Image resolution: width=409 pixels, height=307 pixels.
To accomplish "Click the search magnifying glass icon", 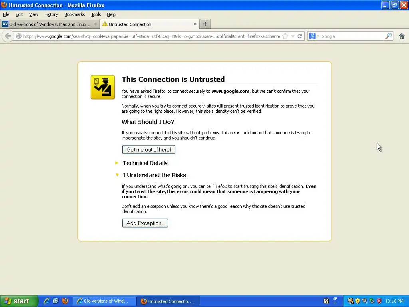I will click(389, 36).
